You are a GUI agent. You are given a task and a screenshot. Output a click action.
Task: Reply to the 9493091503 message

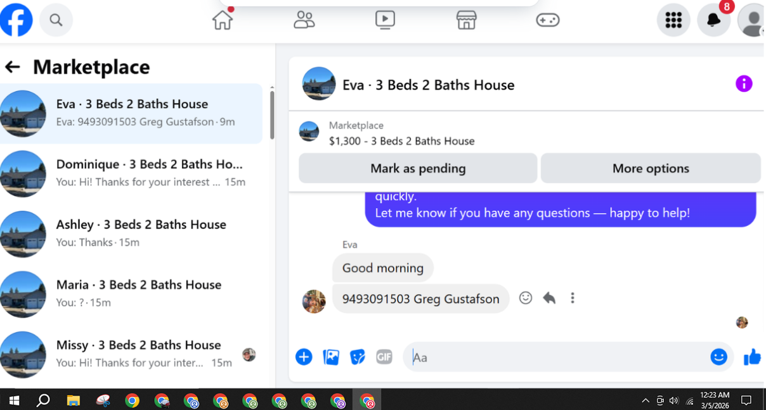pyautogui.click(x=549, y=298)
